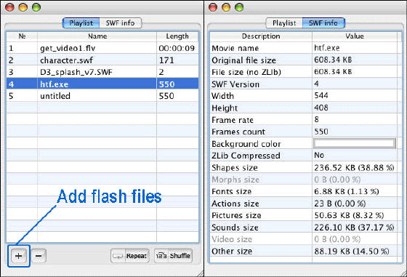The width and height of the screenshot is (407, 277).
Task: Click Frames count row label
Action: [x=238, y=132]
